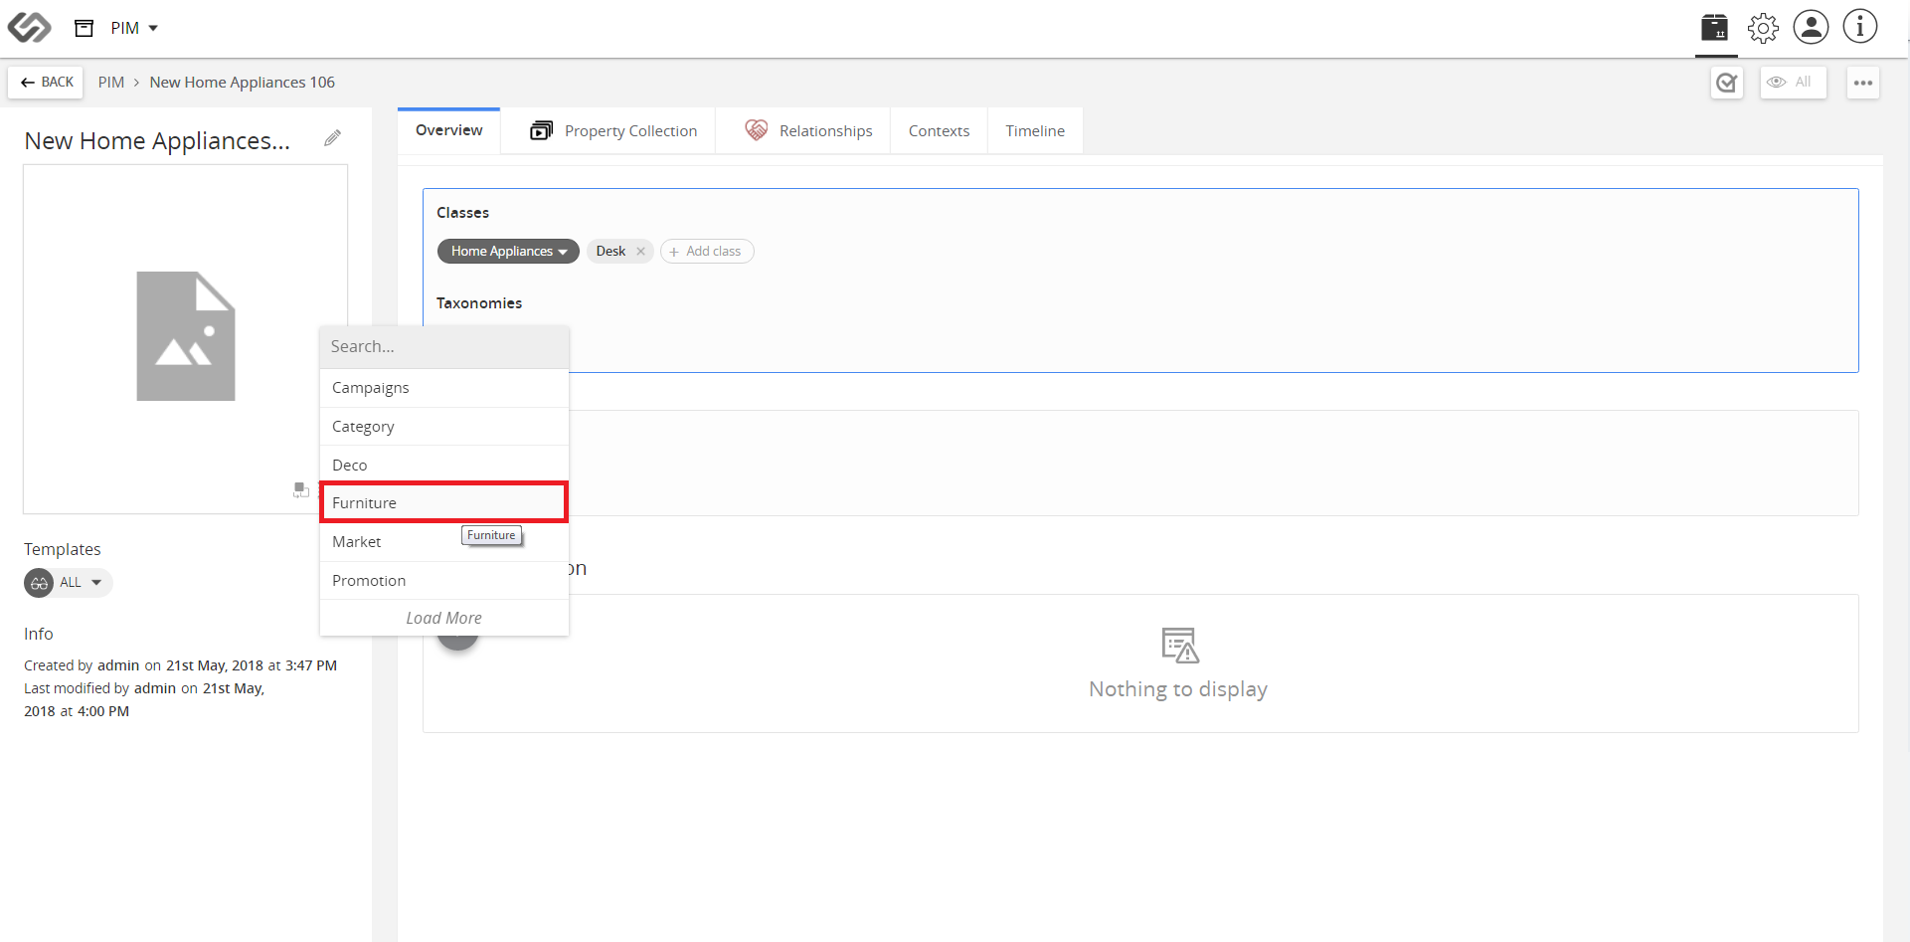
Task: Click New Home Appliances 106 breadcrumb
Action: tap(242, 83)
